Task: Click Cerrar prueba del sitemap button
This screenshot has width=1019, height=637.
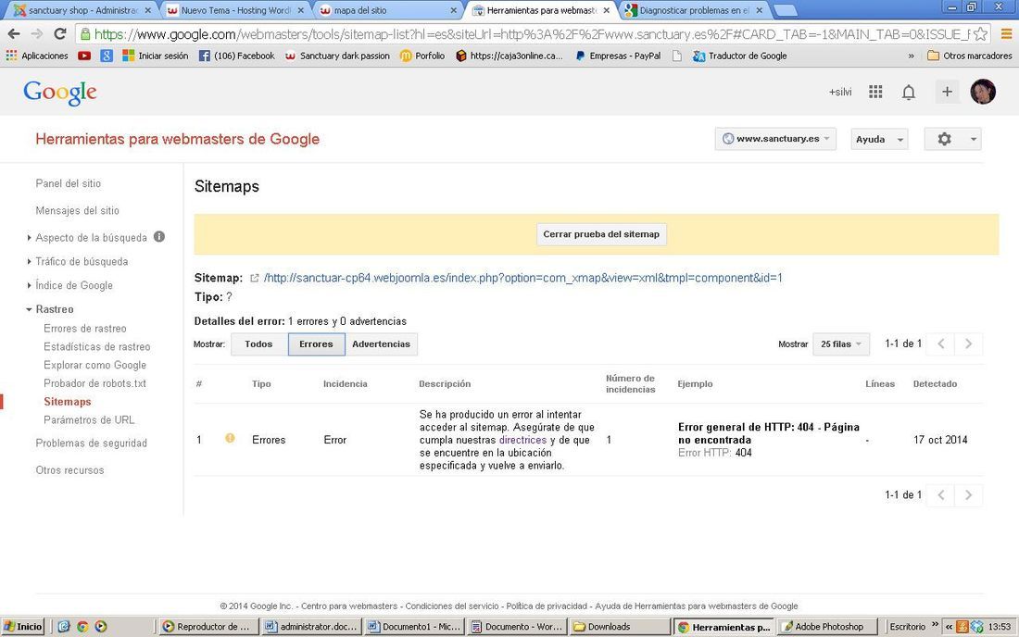Action: click(x=601, y=234)
